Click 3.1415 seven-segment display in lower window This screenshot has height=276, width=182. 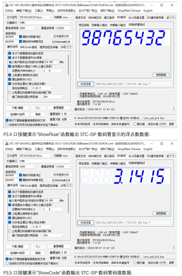125,176
